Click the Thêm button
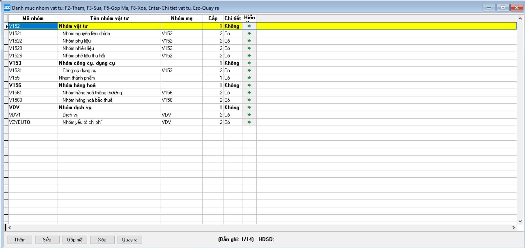The height and width of the screenshot is (248, 525). coord(20,240)
